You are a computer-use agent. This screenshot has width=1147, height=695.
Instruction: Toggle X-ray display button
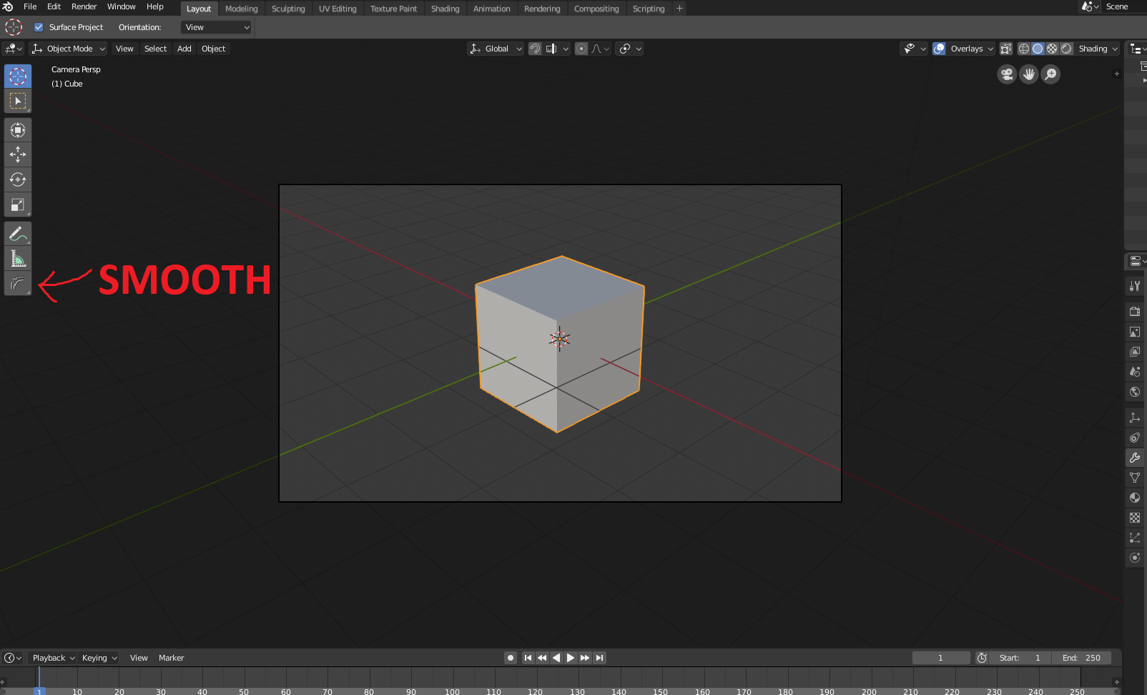[x=1006, y=49]
